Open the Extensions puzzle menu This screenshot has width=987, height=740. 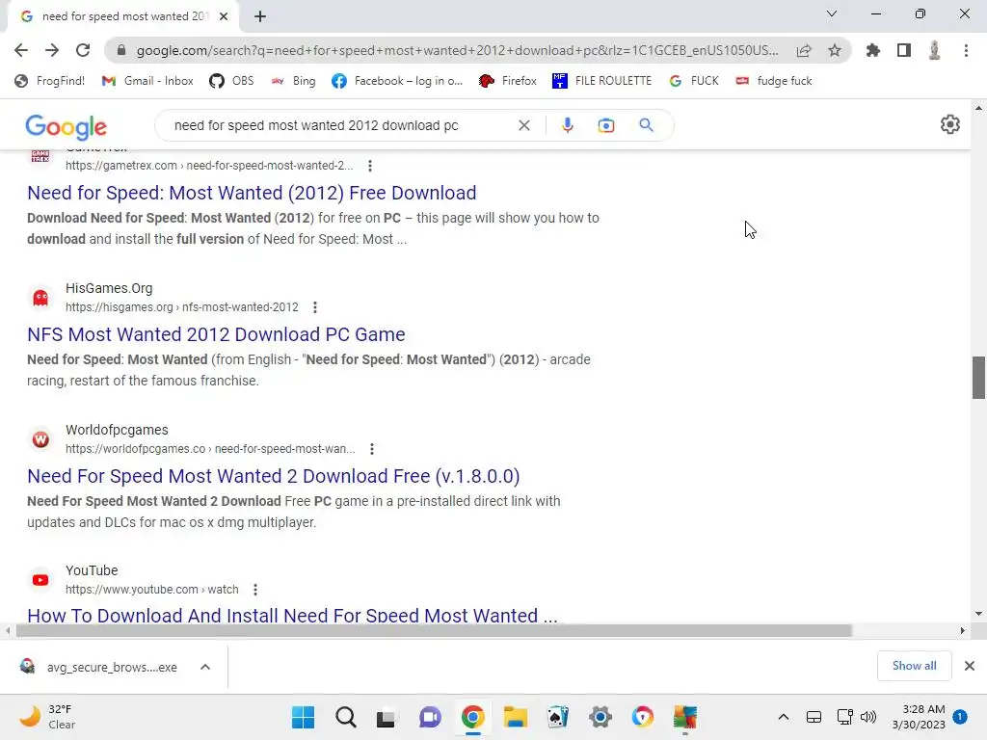coord(873,50)
